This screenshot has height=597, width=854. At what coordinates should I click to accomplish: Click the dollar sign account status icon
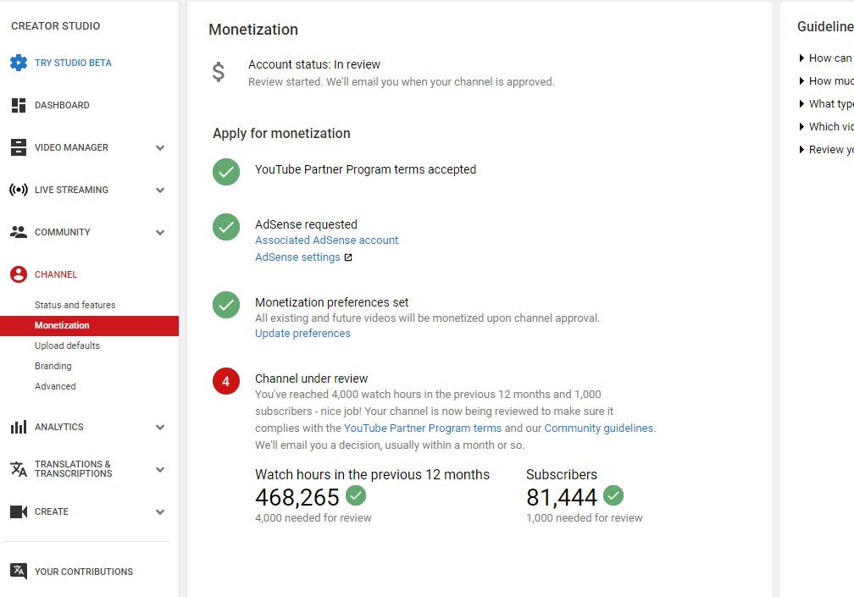219,72
